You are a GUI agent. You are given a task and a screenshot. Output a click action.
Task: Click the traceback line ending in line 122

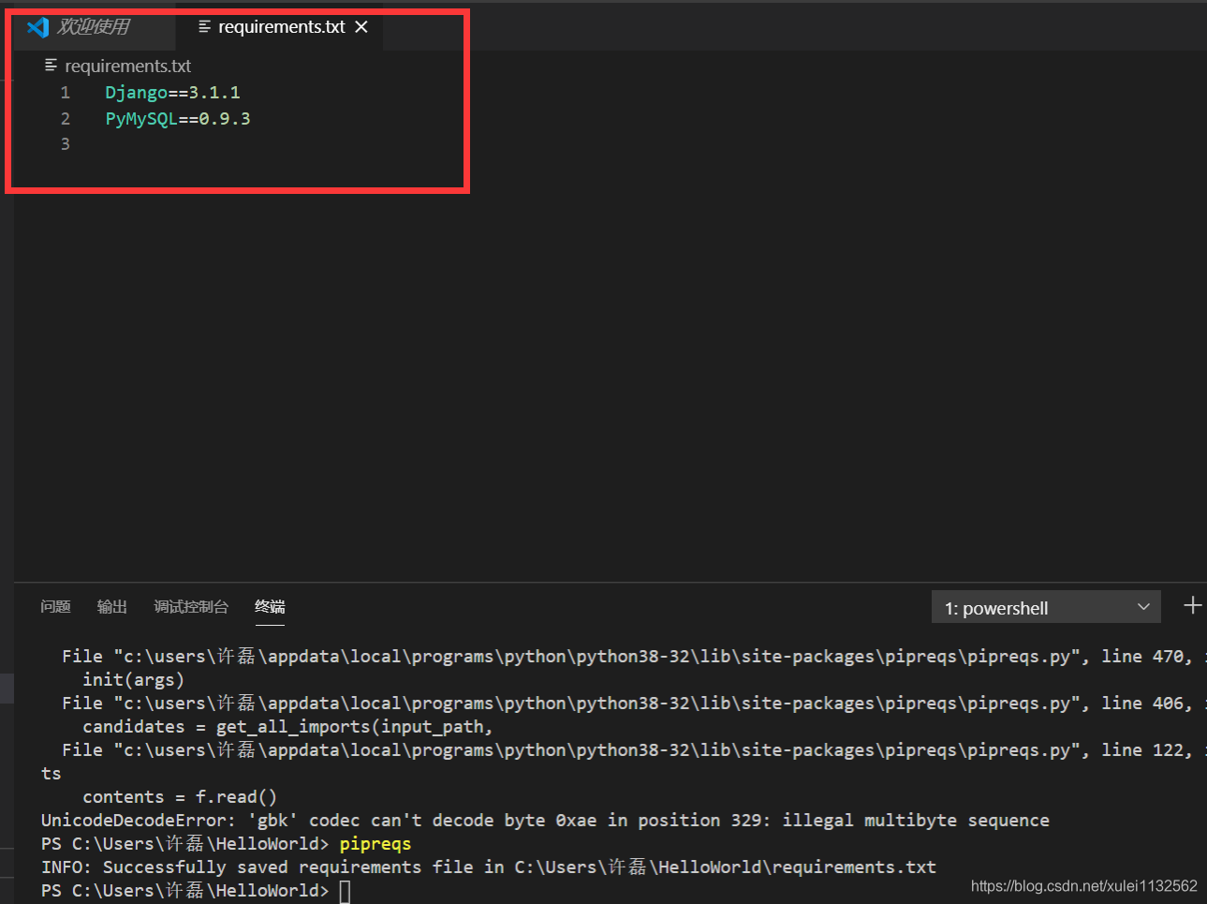[634, 750]
